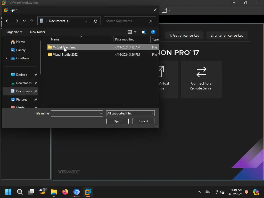Image resolution: width=264 pixels, height=198 pixels.
Task: Close the Open dialog window
Action: click(155, 10)
